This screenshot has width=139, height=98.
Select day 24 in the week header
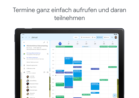[x=95, y=44]
